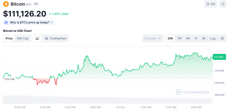Choose the 1Y time range
Viewport: 229px width, 109px height.
pyautogui.click(x=196, y=38)
